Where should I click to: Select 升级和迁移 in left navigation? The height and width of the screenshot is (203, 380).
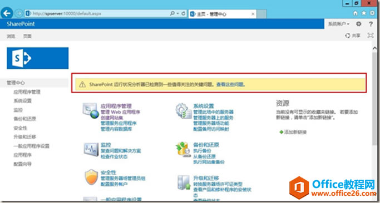click(x=25, y=137)
